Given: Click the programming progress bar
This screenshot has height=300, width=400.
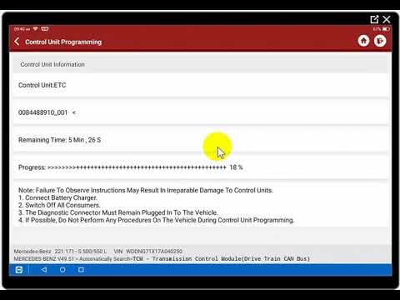Looking at the screenshot, I should (x=137, y=167).
